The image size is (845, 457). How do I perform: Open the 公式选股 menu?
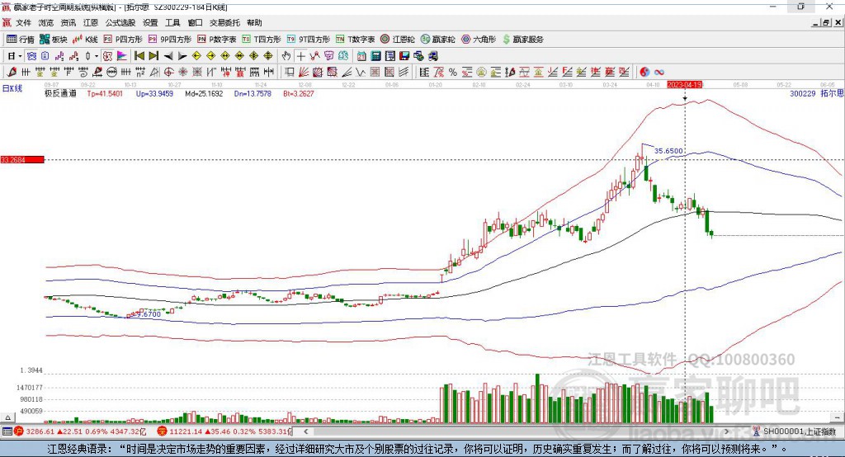(x=120, y=22)
